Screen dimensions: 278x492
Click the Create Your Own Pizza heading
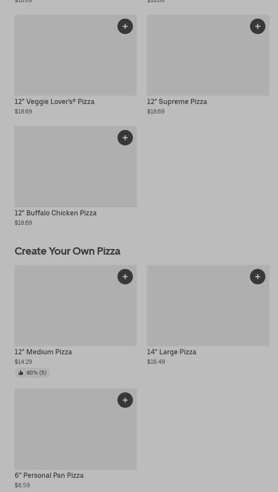(67, 251)
